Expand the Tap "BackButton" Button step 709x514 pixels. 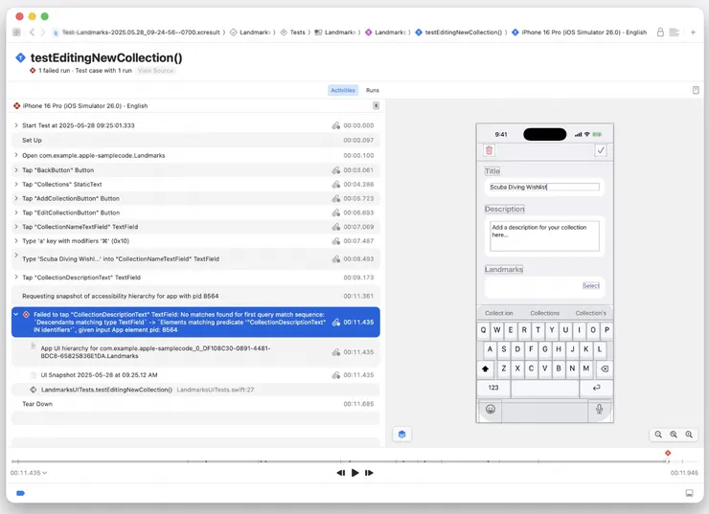tap(16, 170)
